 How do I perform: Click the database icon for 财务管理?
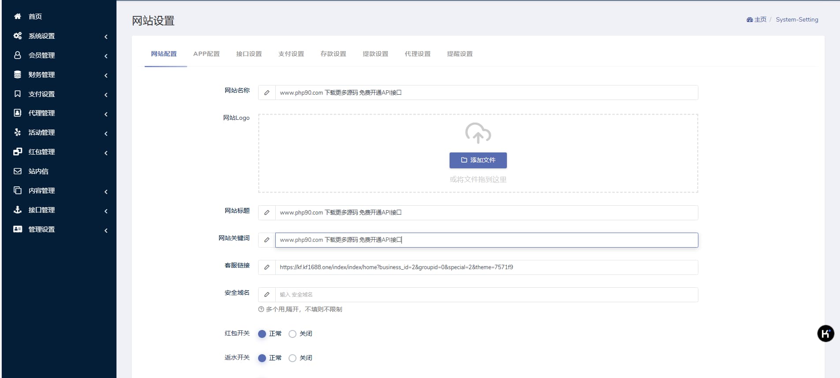(x=18, y=74)
